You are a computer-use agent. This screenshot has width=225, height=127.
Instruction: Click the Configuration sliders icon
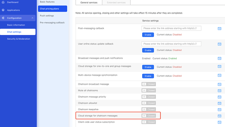[x=3, y=18]
